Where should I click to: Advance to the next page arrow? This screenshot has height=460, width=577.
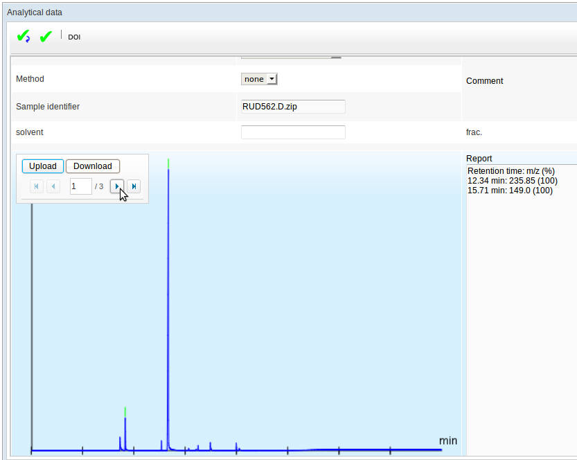(x=117, y=186)
